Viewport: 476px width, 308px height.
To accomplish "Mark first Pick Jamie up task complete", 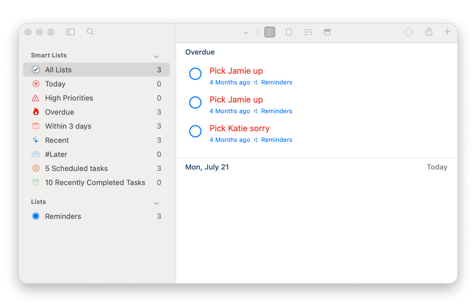I will 195,74.
